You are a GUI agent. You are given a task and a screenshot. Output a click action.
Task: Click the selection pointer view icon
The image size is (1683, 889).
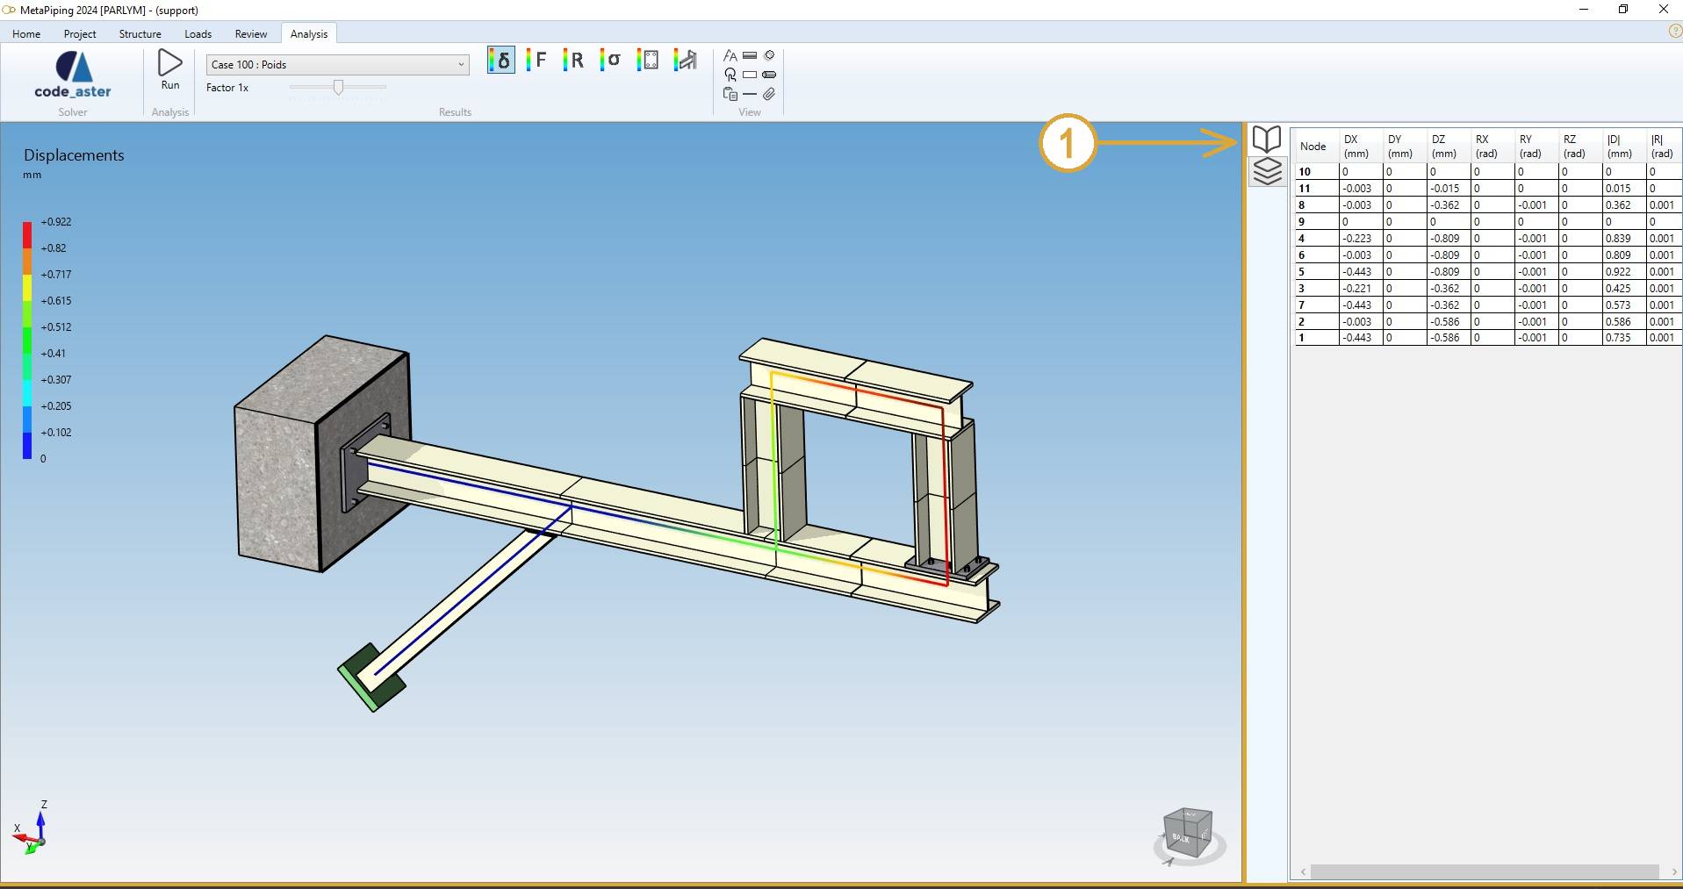[x=730, y=75]
